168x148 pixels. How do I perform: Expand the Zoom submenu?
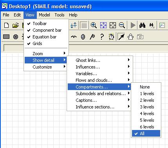[x=47, y=54]
